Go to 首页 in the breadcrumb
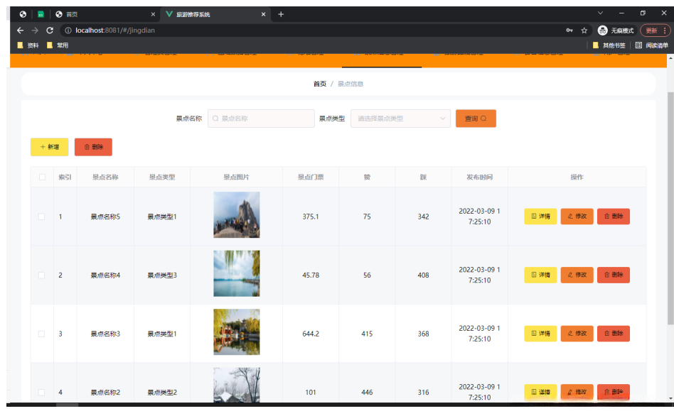Viewport: 674px width, 416px height. pos(319,84)
